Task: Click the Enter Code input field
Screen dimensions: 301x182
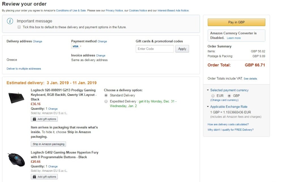Action: click(x=155, y=49)
